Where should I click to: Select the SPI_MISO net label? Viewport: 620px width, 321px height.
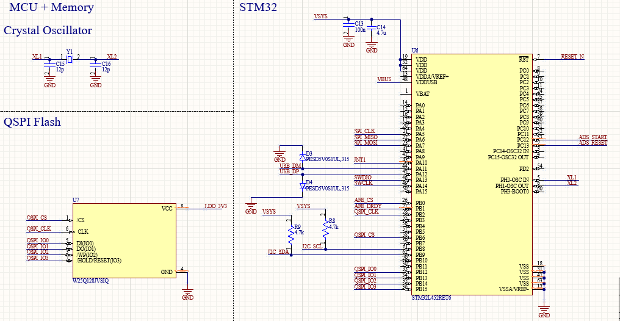(366, 137)
